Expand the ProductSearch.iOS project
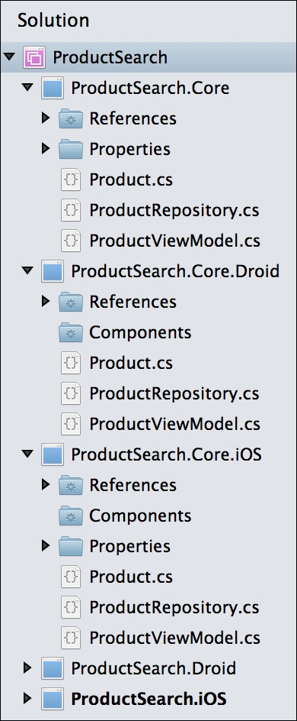Image resolution: width=297 pixels, height=721 pixels. 27,698
